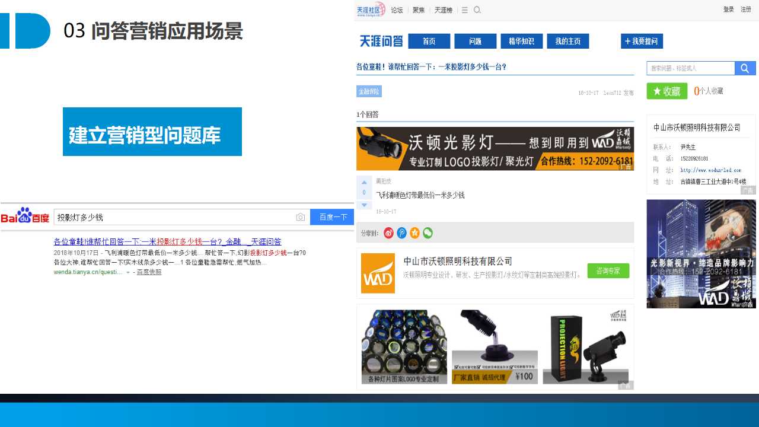
Task: Open the 天涯榜 link in top bar
Action: pyautogui.click(x=443, y=10)
